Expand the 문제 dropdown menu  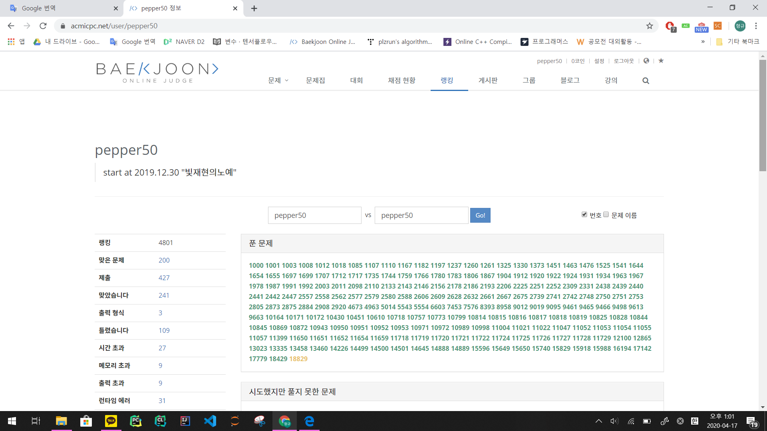(278, 81)
